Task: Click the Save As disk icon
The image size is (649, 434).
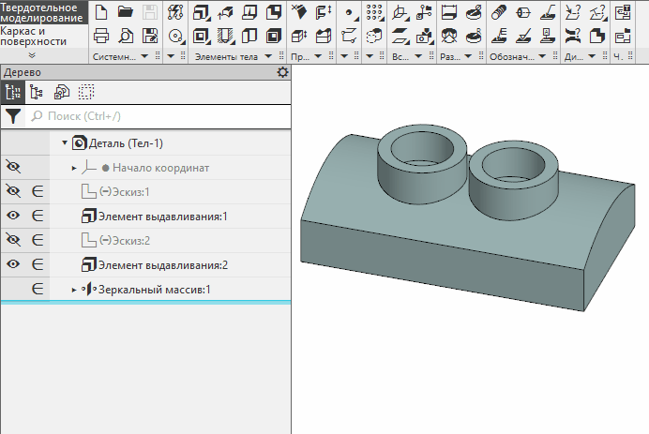Action: tap(150, 36)
